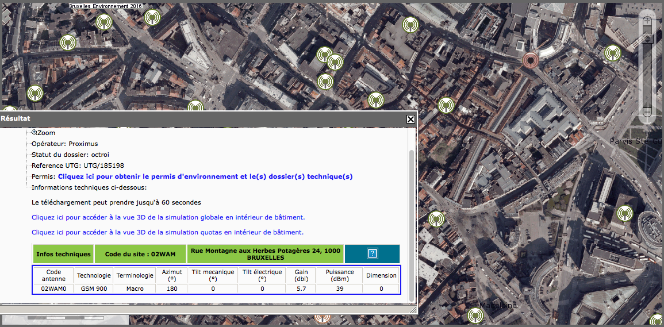Open 3D view of quotas simulation link
Viewport: 664px width, 327px height.
167,232
